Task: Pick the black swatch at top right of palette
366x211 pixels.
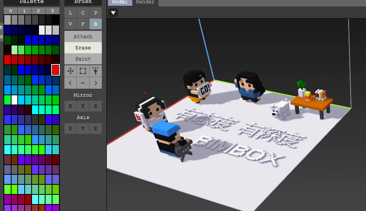Action: (56, 20)
